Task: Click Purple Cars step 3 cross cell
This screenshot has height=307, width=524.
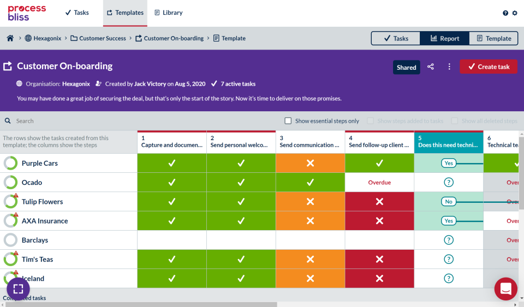Action: (310, 163)
